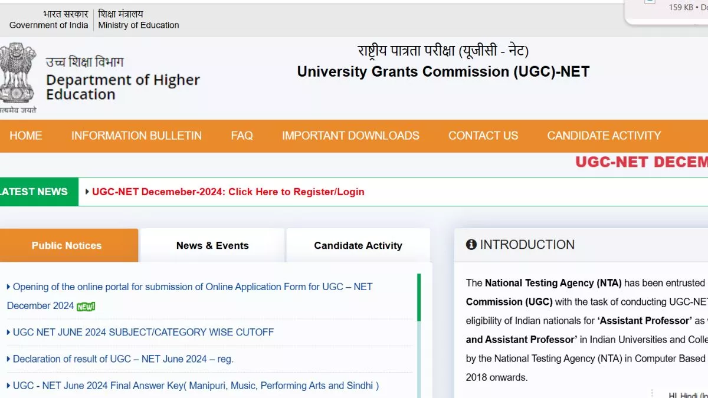Open the FAQ menu item
708x398 pixels.
(241, 136)
